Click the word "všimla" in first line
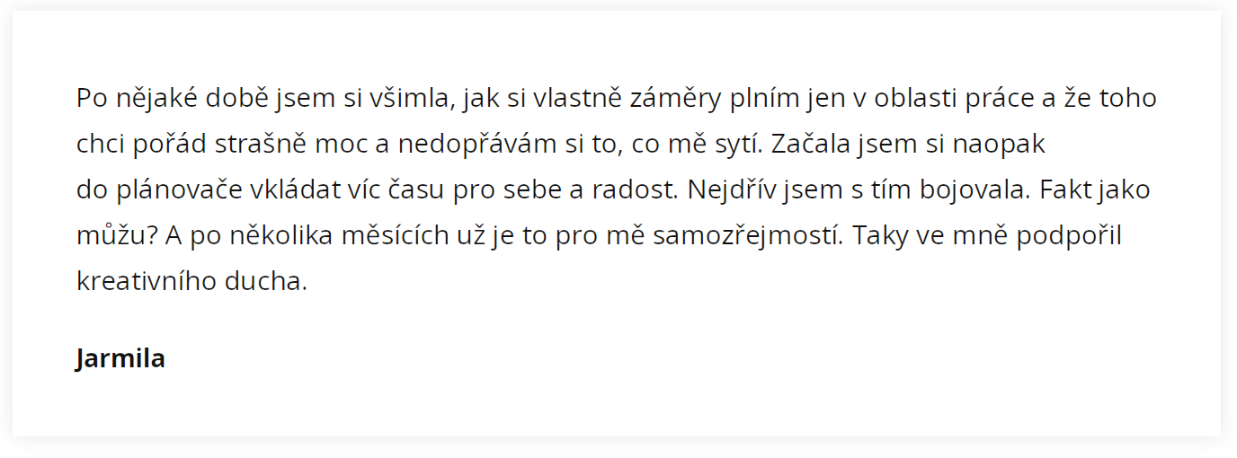The image size is (1237, 458). 409,98
